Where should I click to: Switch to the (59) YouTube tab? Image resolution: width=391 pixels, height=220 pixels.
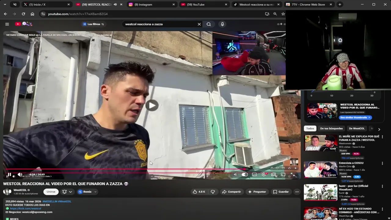pos(204,5)
